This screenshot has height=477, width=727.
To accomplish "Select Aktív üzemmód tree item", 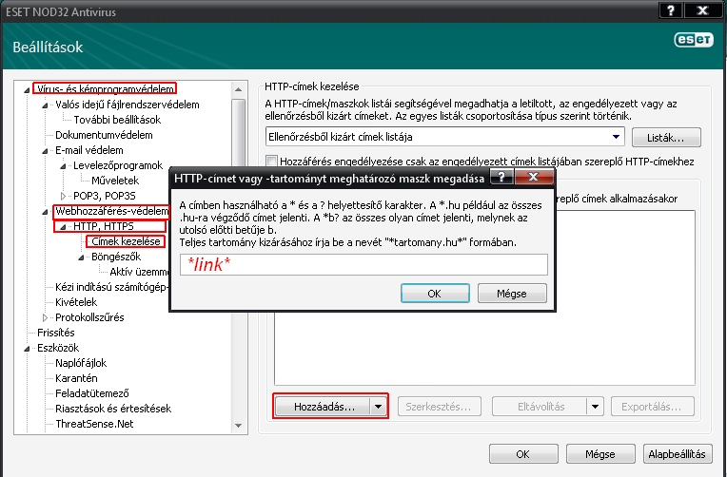I will point(139,272).
